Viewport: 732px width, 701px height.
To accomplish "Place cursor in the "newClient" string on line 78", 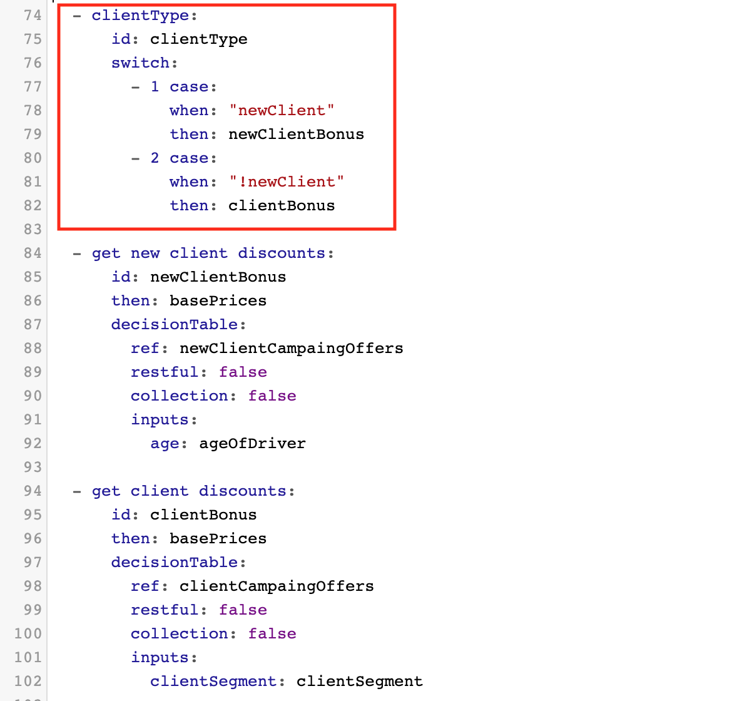I will 282,110.
